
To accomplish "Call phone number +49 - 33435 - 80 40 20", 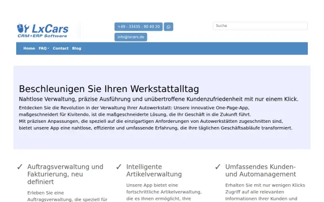I will (138, 27).
